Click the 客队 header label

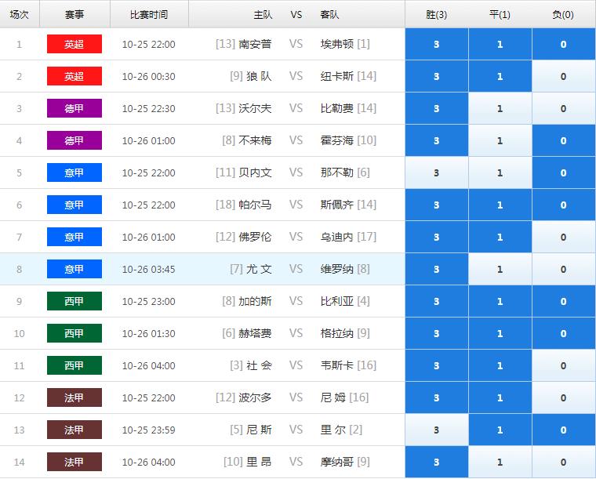[329, 14]
